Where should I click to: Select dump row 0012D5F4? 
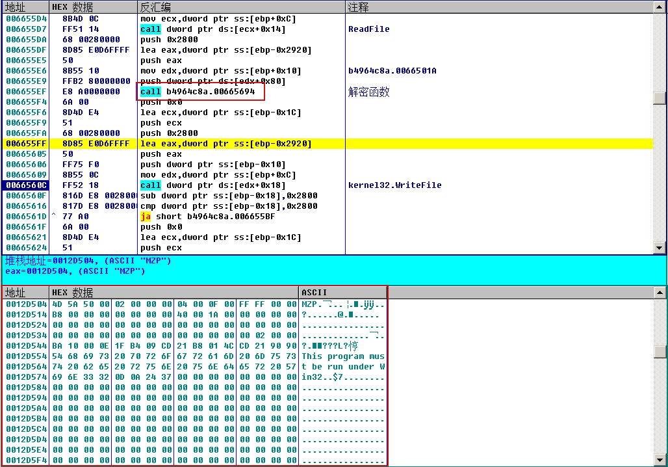[195, 460]
